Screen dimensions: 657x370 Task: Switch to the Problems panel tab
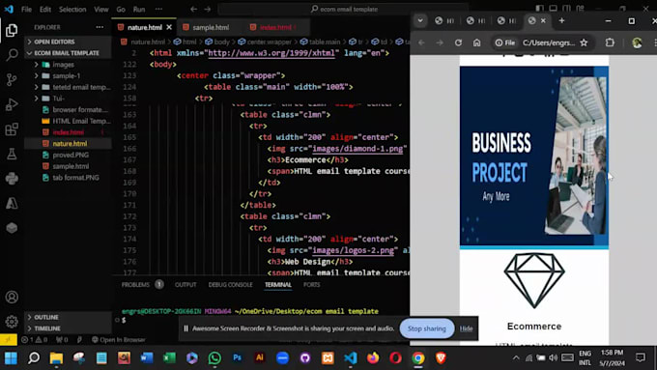(x=135, y=285)
